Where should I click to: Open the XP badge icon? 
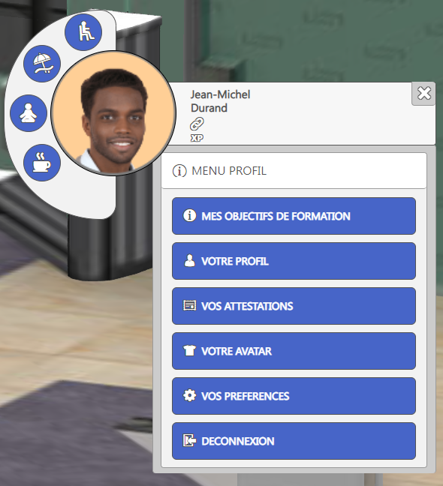[x=197, y=138]
